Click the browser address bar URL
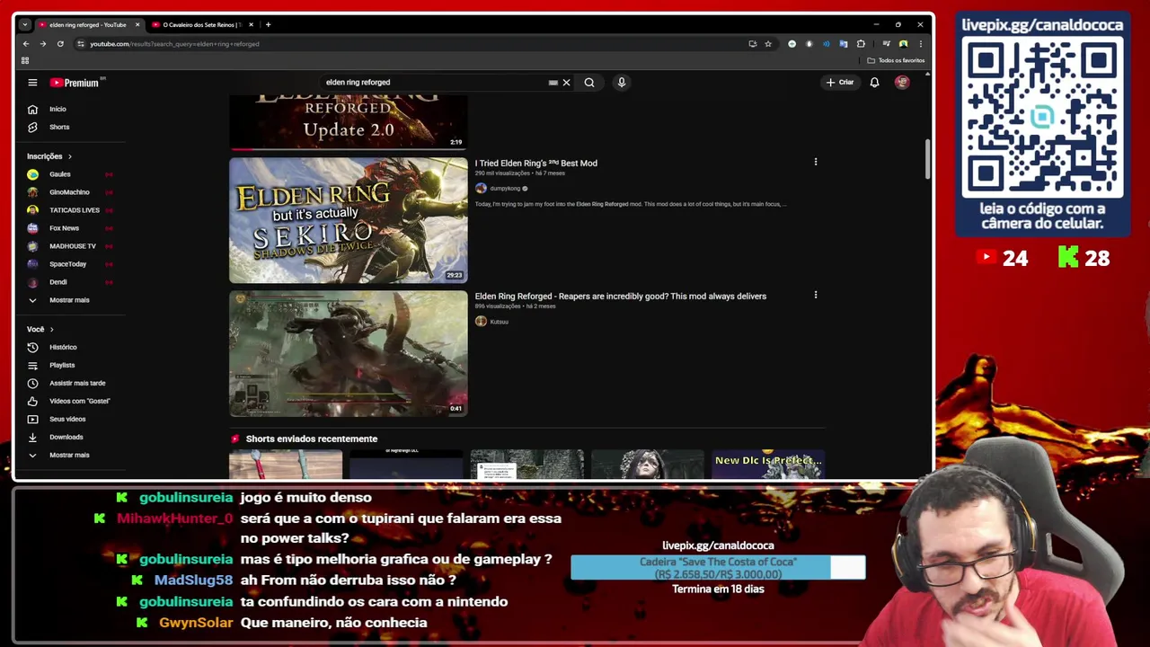The height and width of the screenshot is (647, 1150). tap(174, 44)
